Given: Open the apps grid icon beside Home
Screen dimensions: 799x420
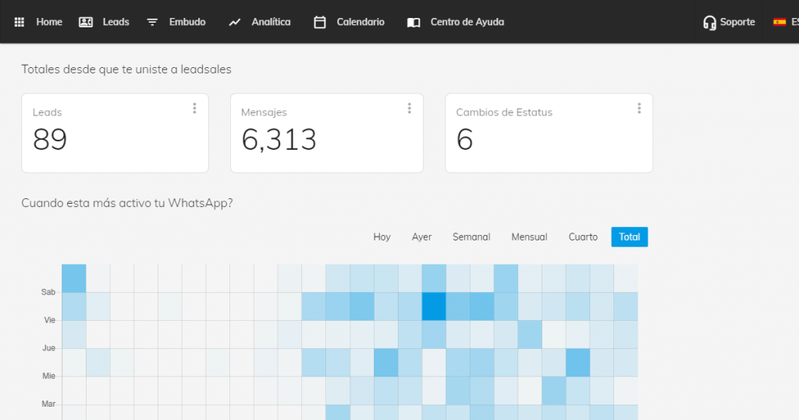Looking at the screenshot, I should pos(20,22).
